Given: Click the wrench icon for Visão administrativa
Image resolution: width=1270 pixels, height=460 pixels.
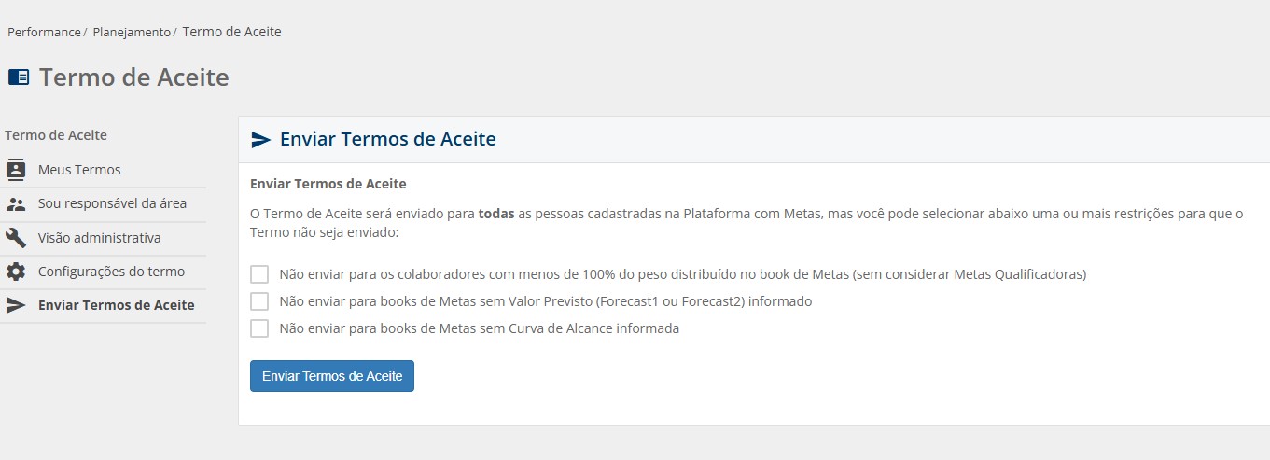Looking at the screenshot, I should coord(16,238).
